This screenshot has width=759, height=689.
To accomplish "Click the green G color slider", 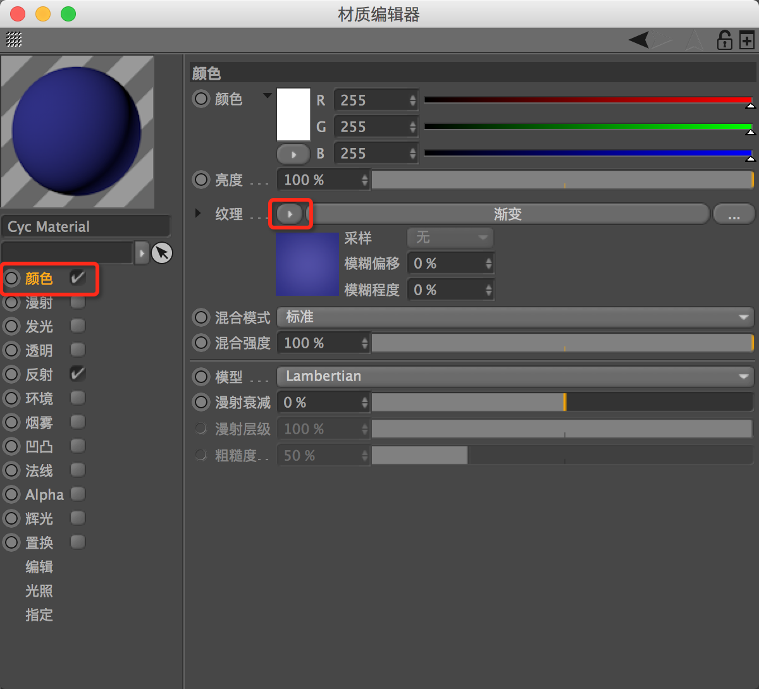I will (x=588, y=126).
